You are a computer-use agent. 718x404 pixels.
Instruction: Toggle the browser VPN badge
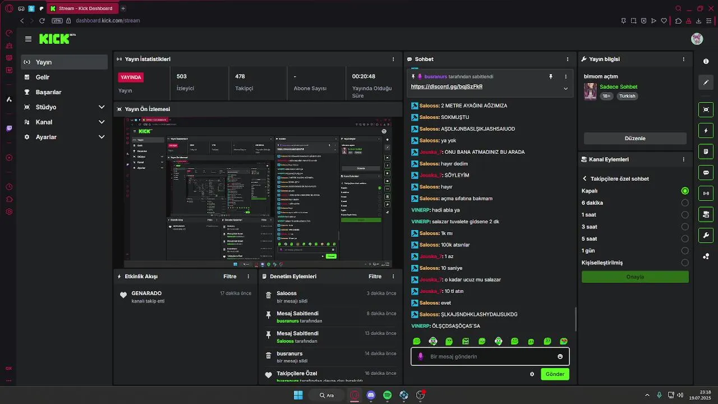pyautogui.click(x=57, y=21)
